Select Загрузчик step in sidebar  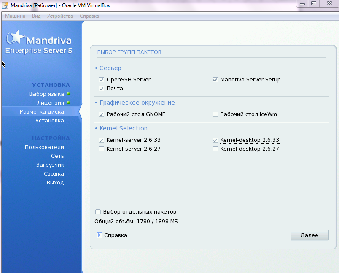pos(50,165)
